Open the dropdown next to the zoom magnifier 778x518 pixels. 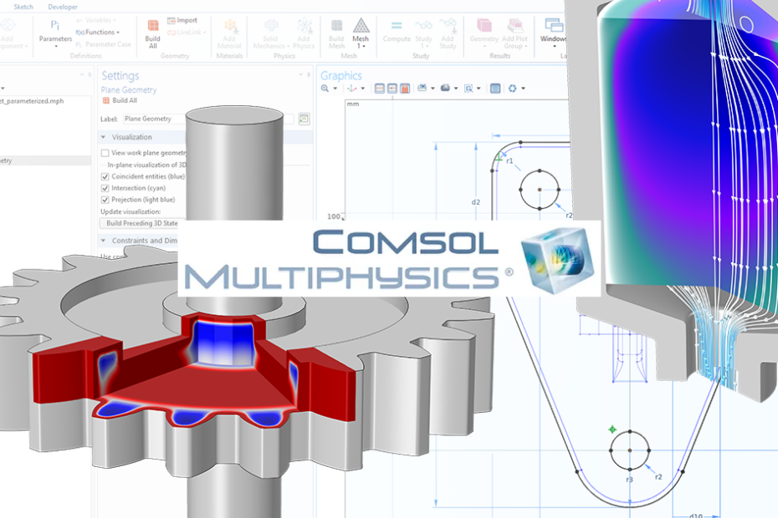pos(335,89)
